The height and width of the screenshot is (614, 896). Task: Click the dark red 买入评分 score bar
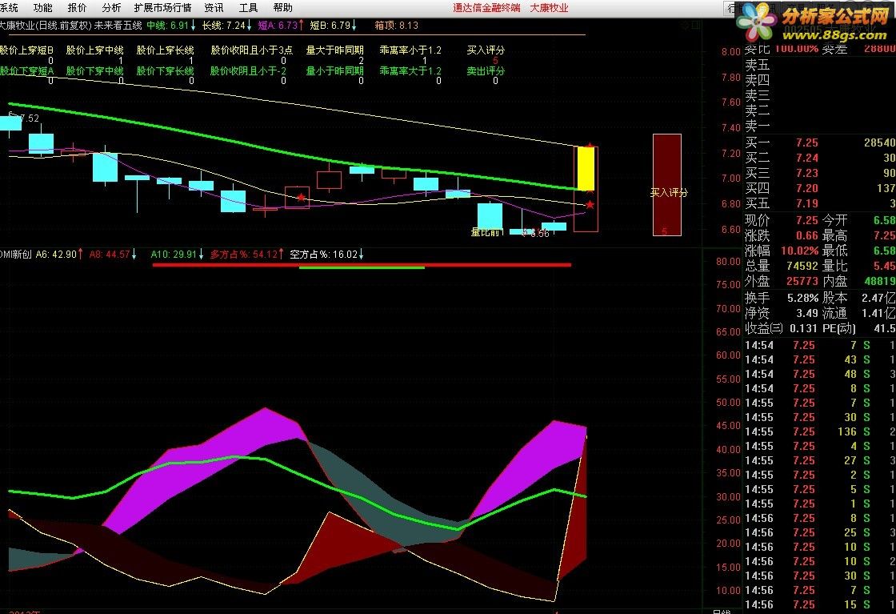tap(667, 185)
